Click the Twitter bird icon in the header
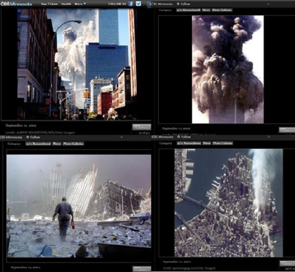 click(x=138, y=4)
